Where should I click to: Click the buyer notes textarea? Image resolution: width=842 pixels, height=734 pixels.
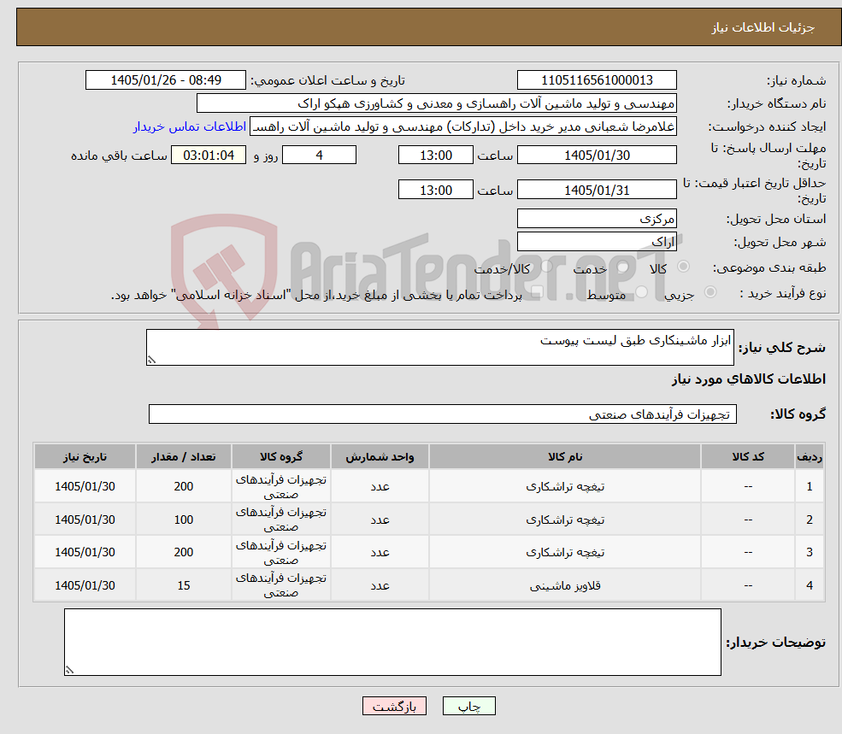pos(392,643)
